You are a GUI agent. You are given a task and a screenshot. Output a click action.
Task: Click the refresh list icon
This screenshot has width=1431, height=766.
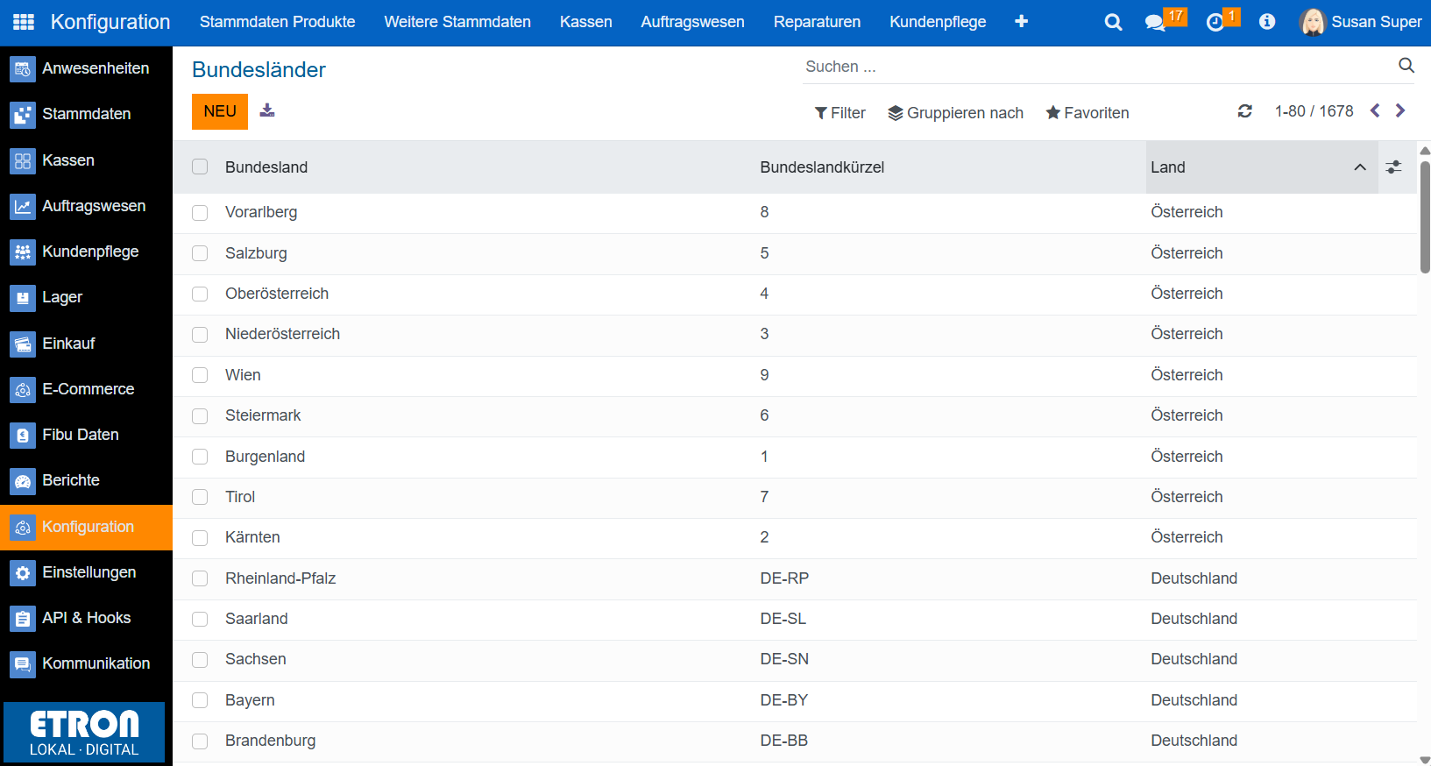coord(1244,111)
